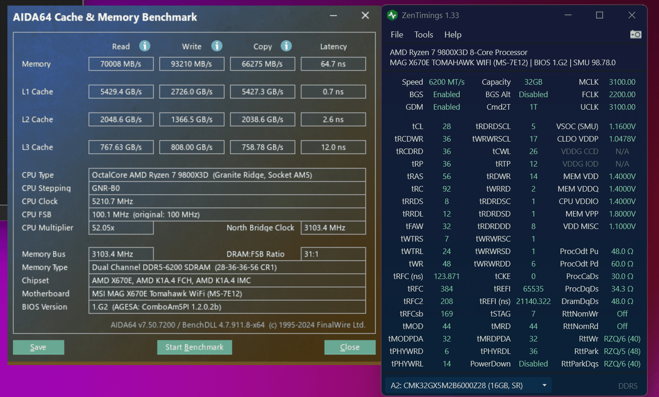Screen dimensions: 659x397
Task: Click the AIDA64 version footer text
Action: click(x=238, y=325)
